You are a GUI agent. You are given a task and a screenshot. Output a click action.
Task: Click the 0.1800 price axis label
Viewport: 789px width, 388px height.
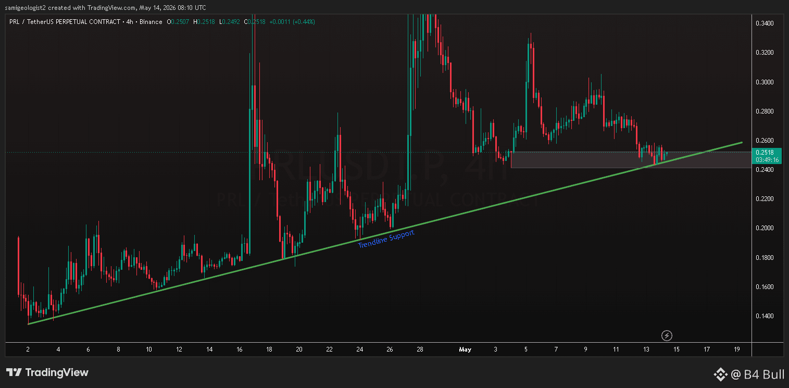pyautogui.click(x=764, y=258)
